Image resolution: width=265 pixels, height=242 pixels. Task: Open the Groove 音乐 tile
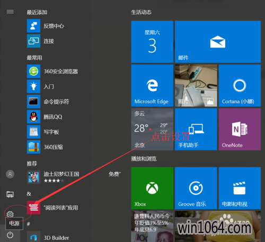click(x=196, y=188)
